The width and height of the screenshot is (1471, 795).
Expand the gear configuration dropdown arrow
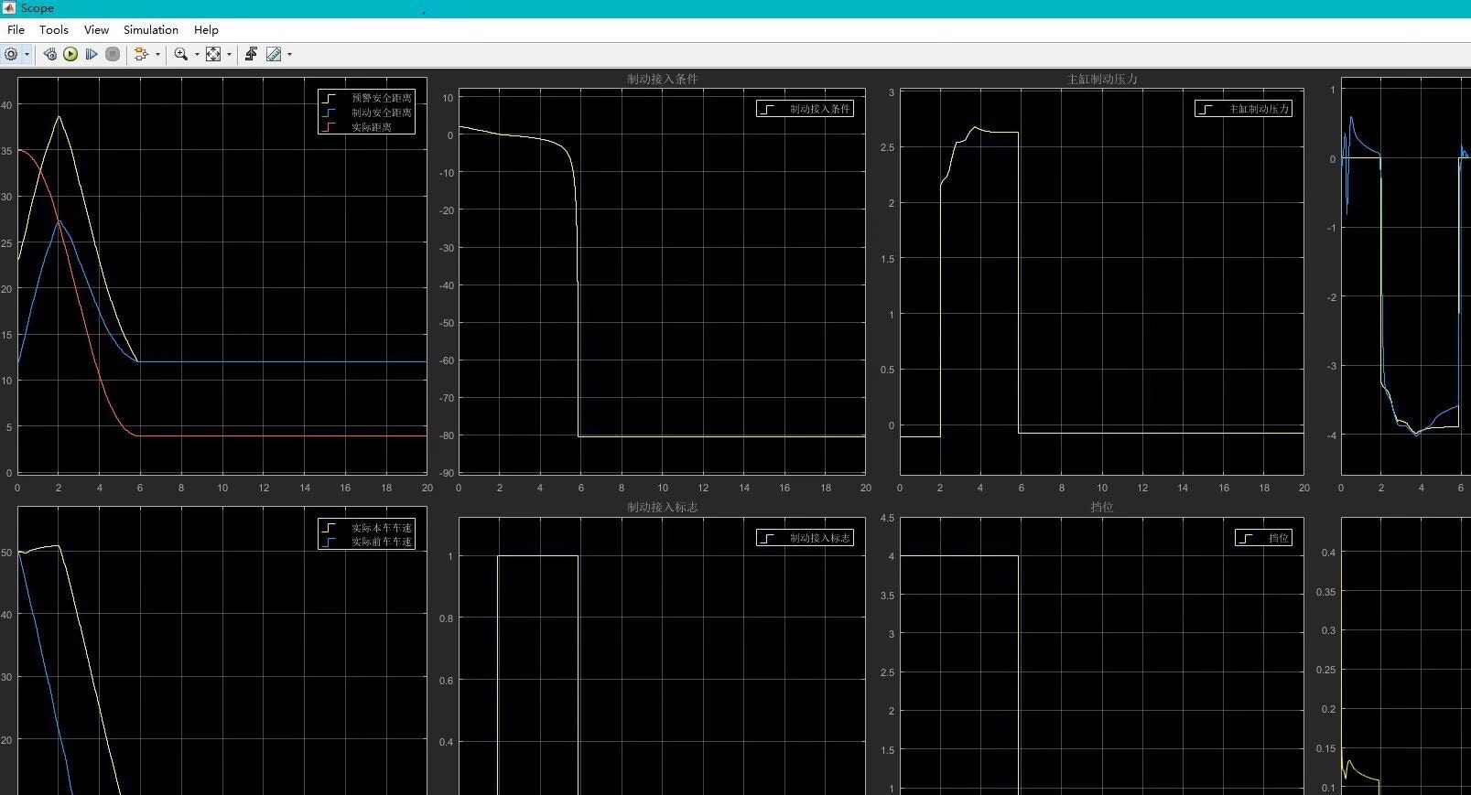(x=27, y=55)
